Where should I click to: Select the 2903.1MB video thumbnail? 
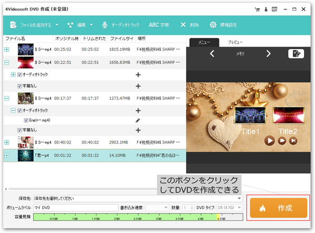[x=26, y=142]
